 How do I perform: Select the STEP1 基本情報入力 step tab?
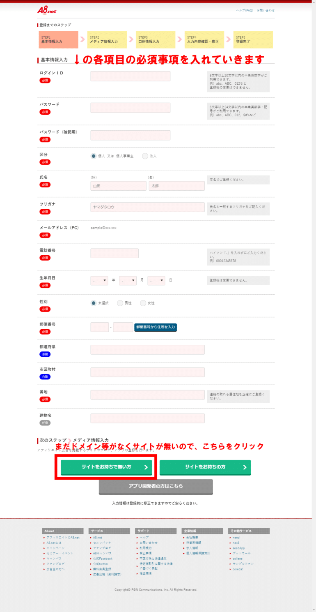coord(59,40)
